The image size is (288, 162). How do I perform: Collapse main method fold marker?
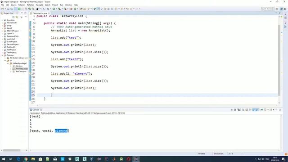pyautogui.click(x=36, y=23)
